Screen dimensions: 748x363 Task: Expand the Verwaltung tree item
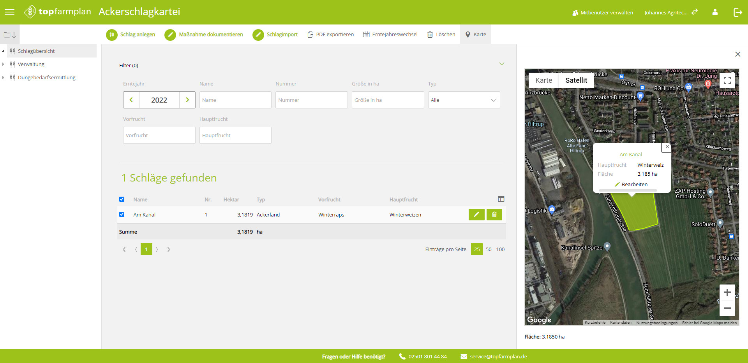(4, 65)
